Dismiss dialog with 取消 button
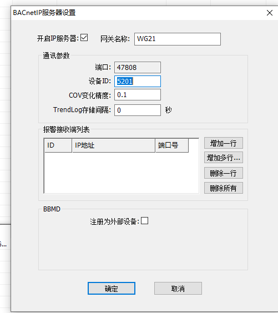The image size is (278, 313). tap(178, 289)
